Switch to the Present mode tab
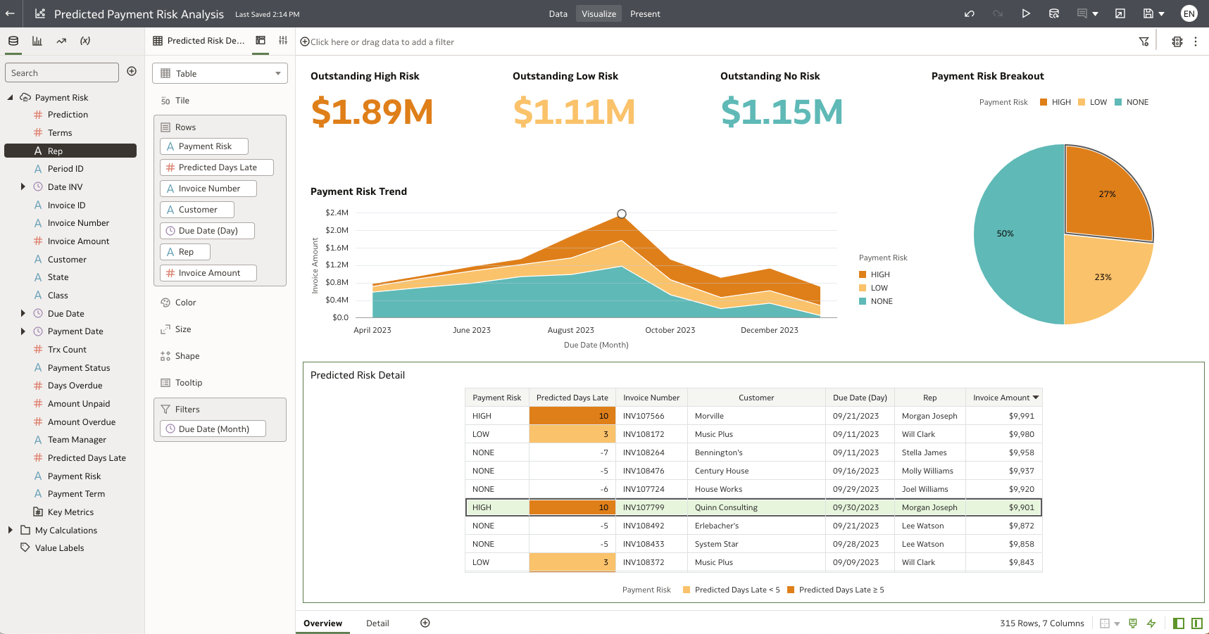 tap(645, 14)
